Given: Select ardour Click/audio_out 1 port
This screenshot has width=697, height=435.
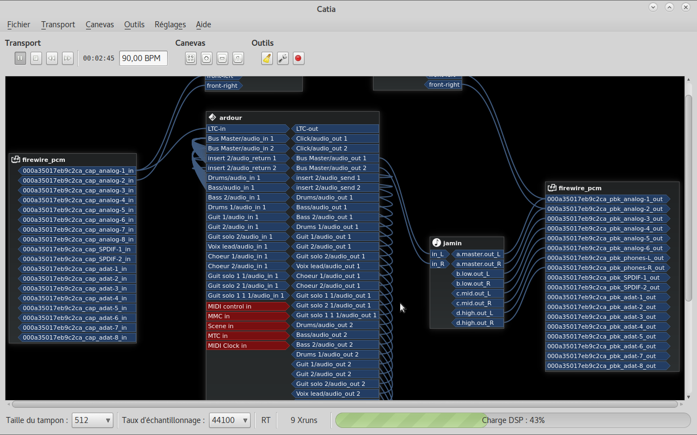Looking at the screenshot, I should 335,138.
